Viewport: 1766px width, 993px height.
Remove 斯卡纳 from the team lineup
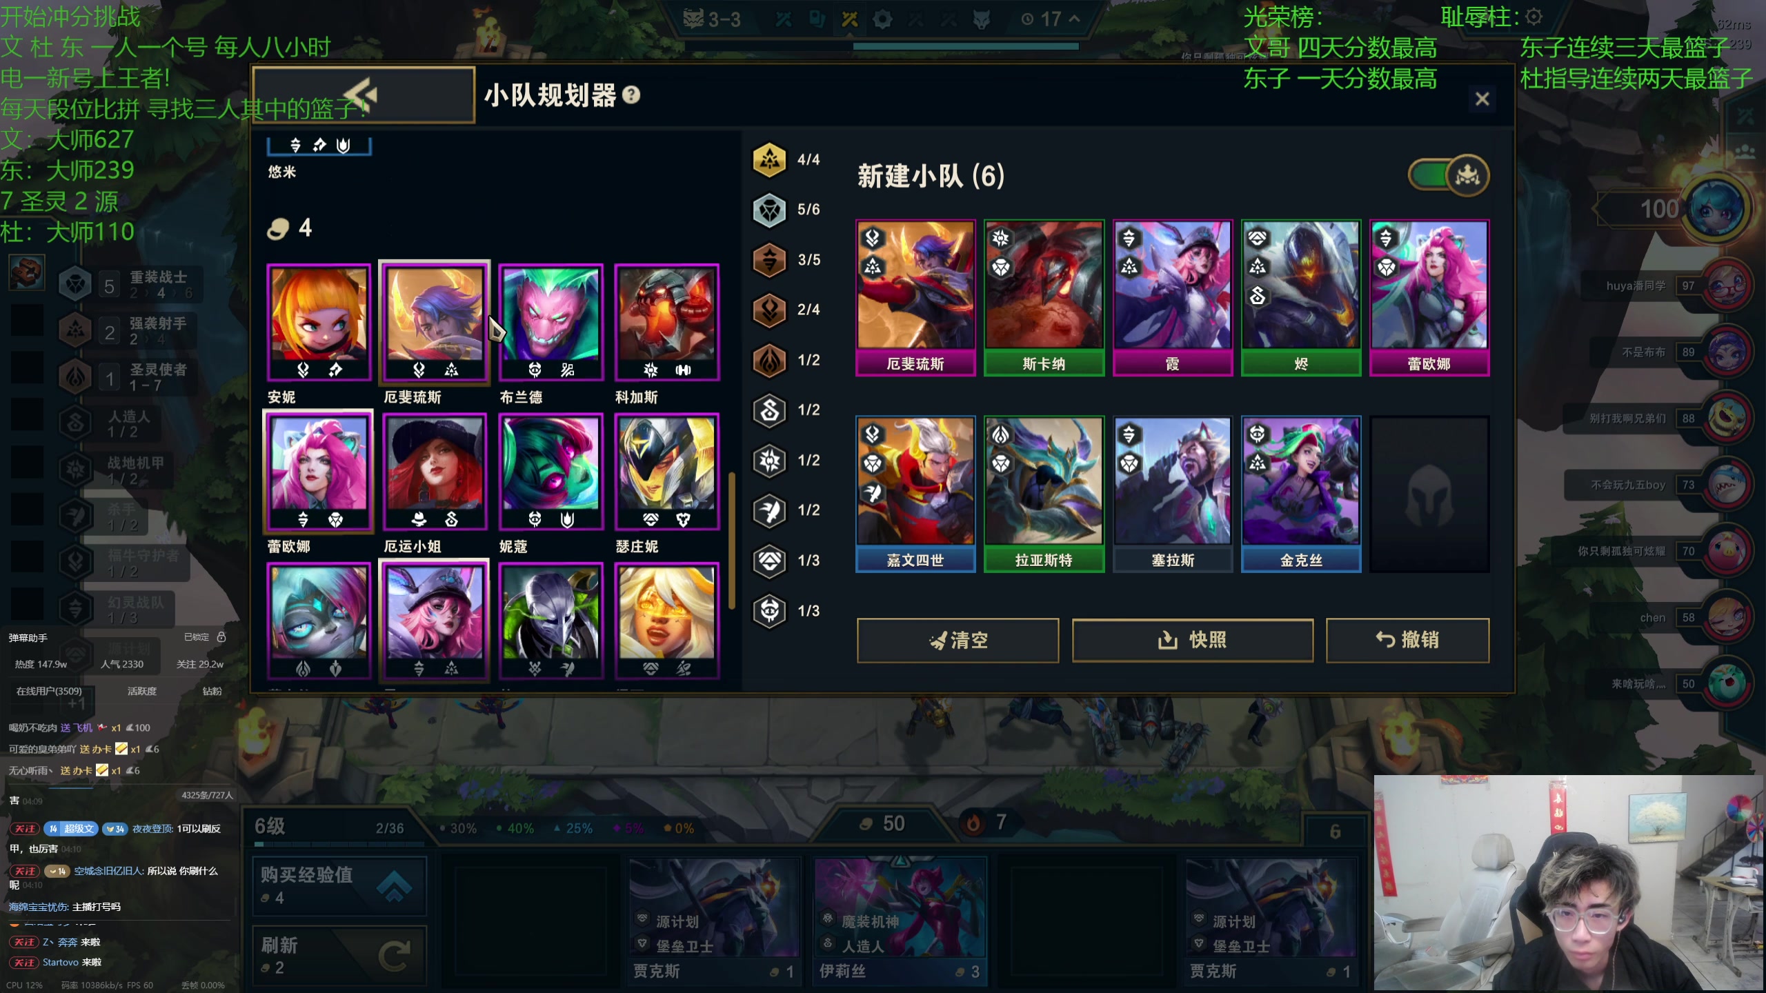click(1044, 298)
